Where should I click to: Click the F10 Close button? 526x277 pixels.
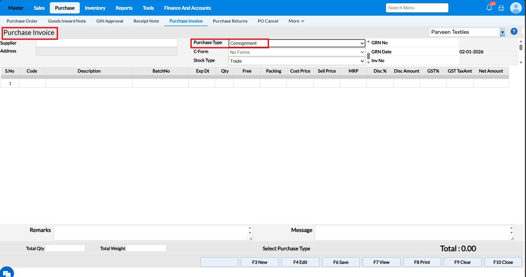click(503, 262)
